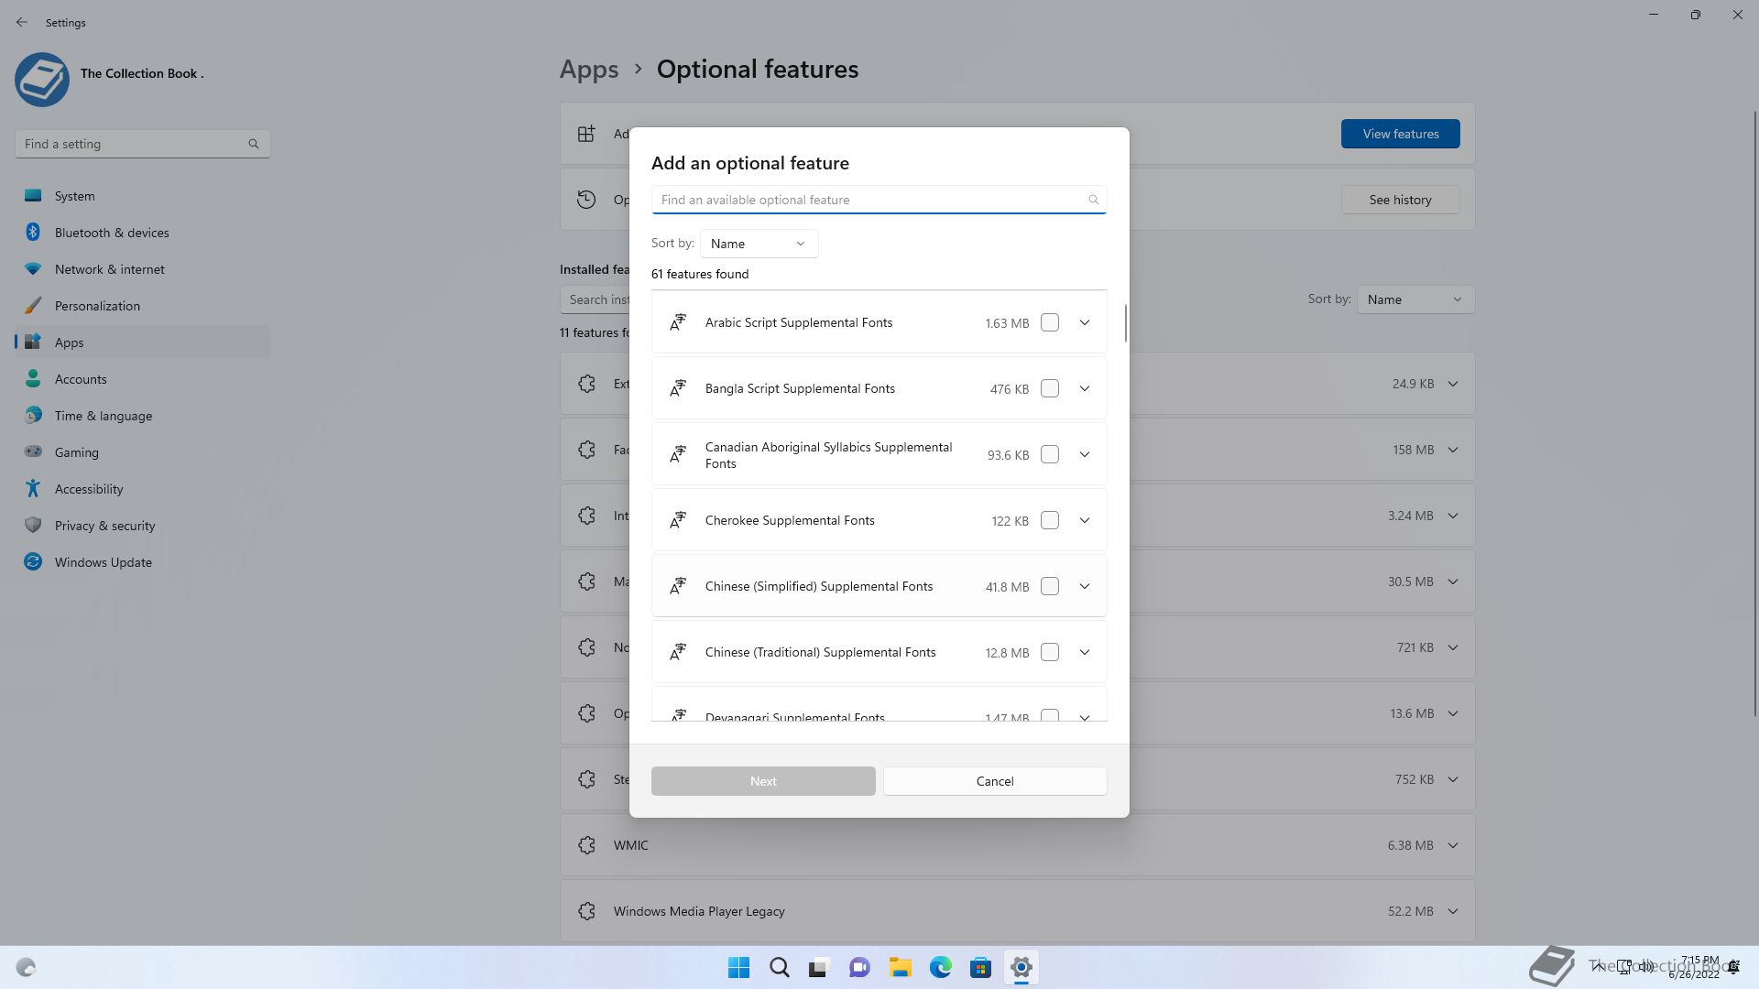Click the Chinese (Traditional) font feature icon
Viewport: 1759px width, 989px height.
678,652
